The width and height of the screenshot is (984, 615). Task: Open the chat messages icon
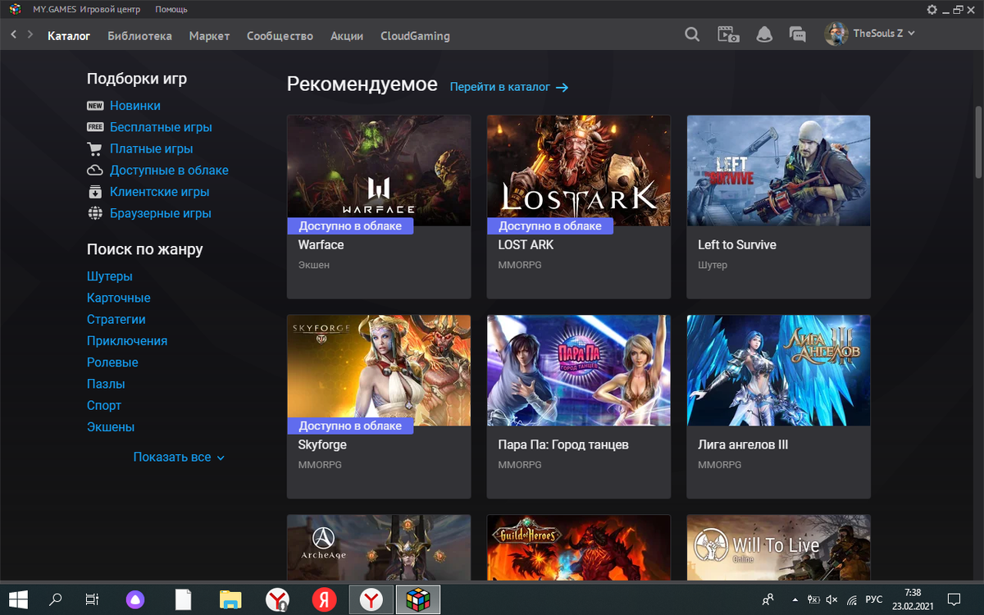[797, 34]
